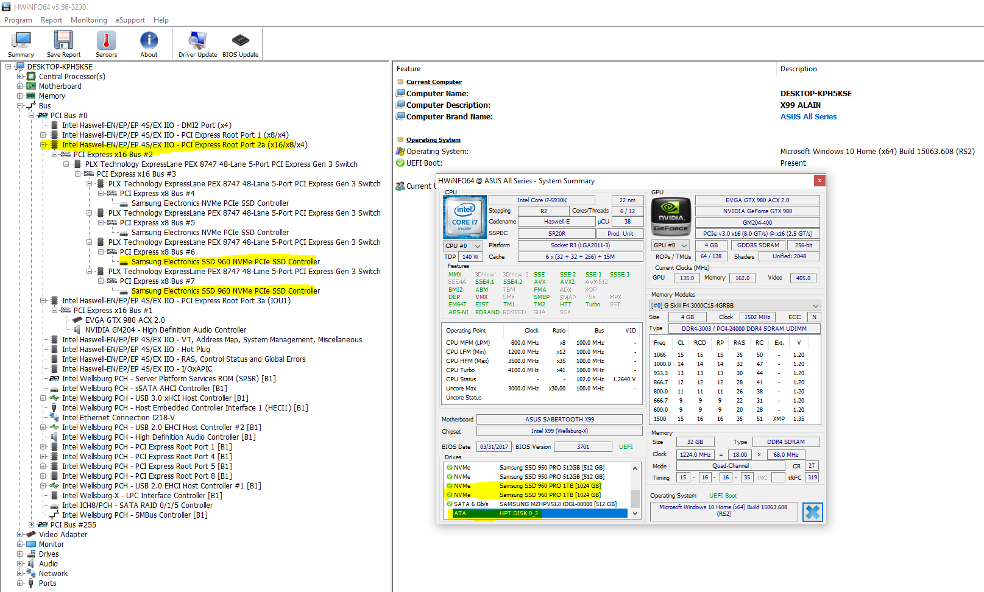This screenshot has height=592, width=984.
Task: Open the Report menu
Action: pyautogui.click(x=52, y=20)
